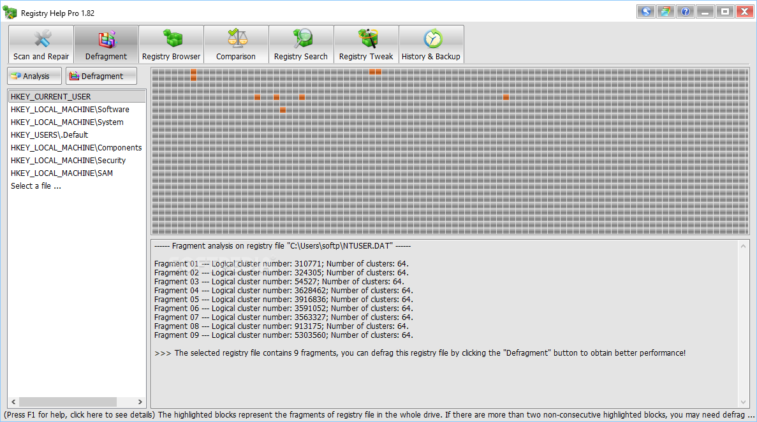This screenshot has width=757, height=422.
Task: Click the hive list horizontal scrollbar thumb
Action: pyautogui.click(x=68, y=402)
